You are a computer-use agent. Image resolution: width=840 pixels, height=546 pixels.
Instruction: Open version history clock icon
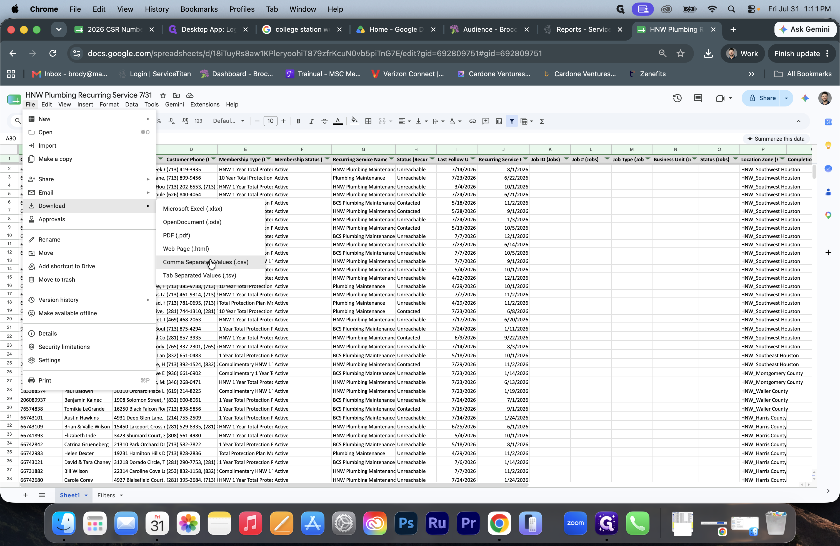click(677, 98)
